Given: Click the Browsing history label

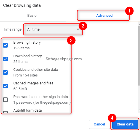Looking at the screenshot, I should point(27,42).
